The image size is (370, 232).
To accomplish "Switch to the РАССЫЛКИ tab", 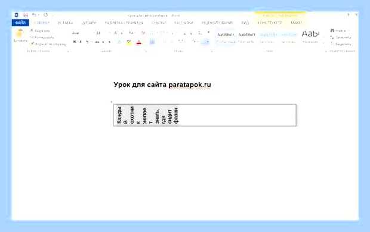I will click(x=184, y=23).
